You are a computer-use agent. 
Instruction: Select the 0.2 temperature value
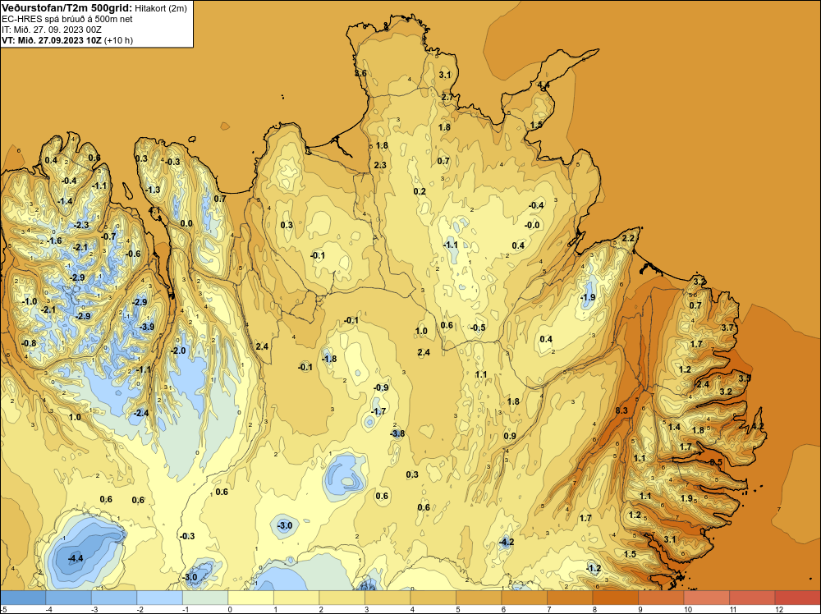coord(420,191)
